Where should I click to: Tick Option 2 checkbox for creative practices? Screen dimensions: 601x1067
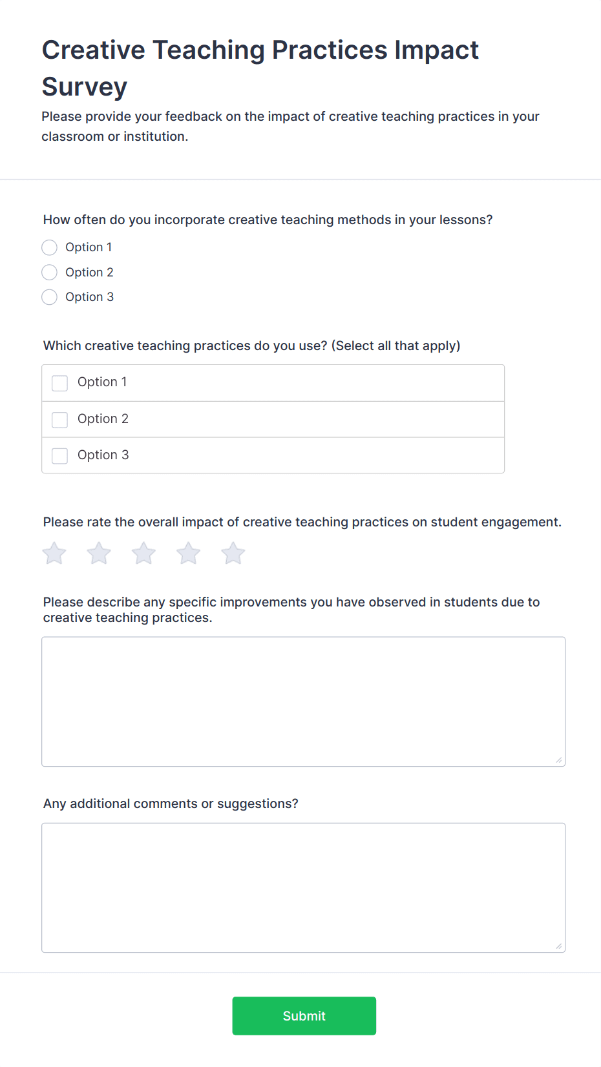pyautogui.click(x=60, y=420)
